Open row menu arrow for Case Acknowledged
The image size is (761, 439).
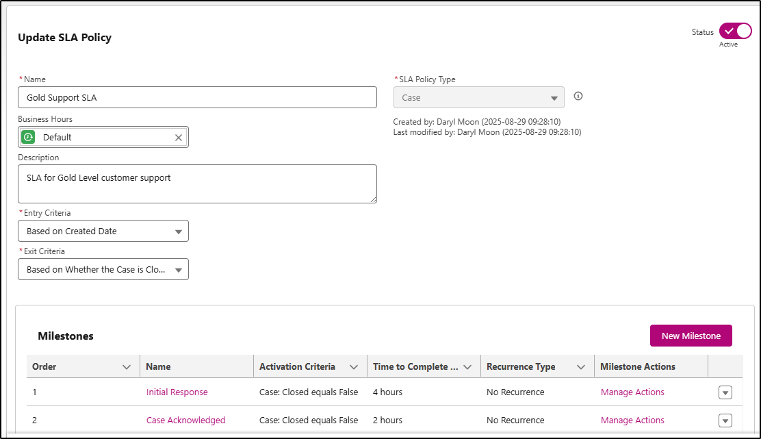[725, 421]
